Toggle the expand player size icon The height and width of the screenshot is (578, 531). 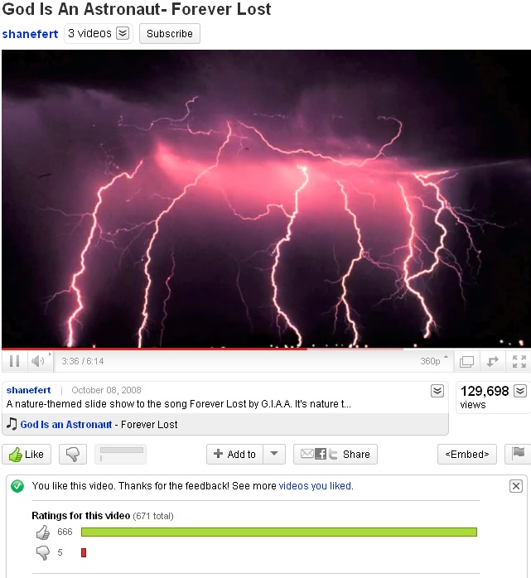(x=492, y=361)
